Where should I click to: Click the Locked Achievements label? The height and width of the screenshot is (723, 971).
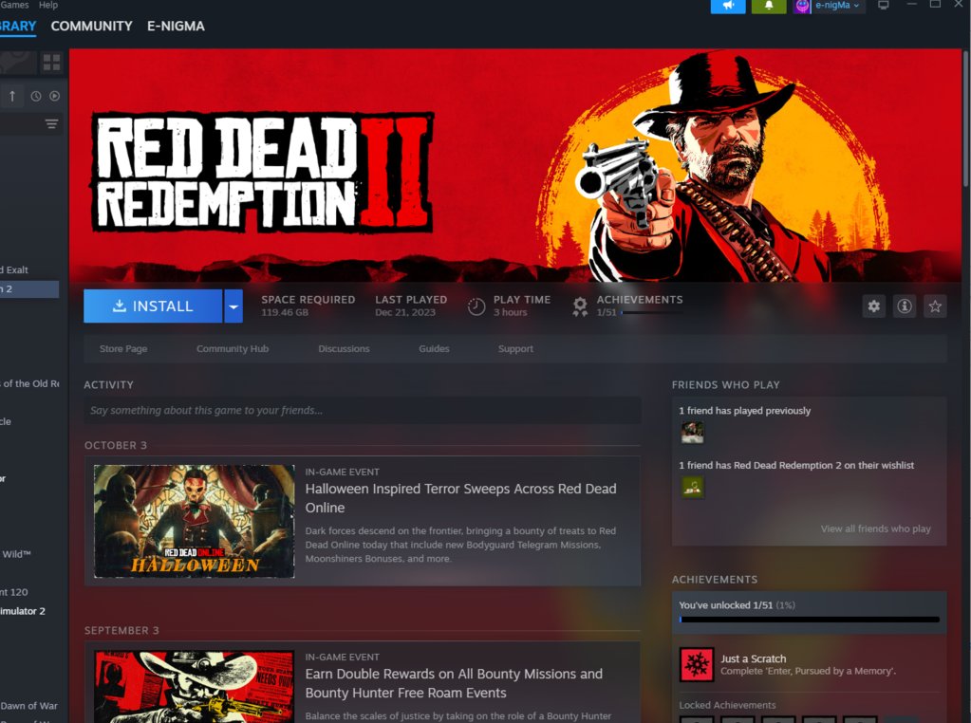[727, 705]
